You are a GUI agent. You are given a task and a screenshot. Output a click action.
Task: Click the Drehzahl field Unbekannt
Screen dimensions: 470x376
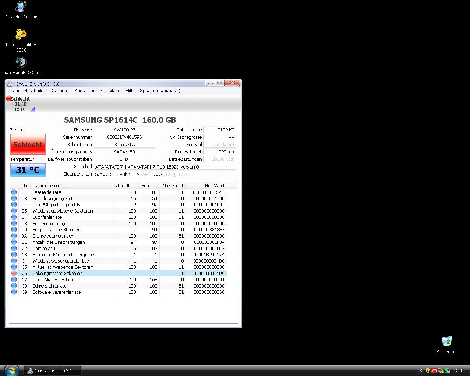point(220,144)
